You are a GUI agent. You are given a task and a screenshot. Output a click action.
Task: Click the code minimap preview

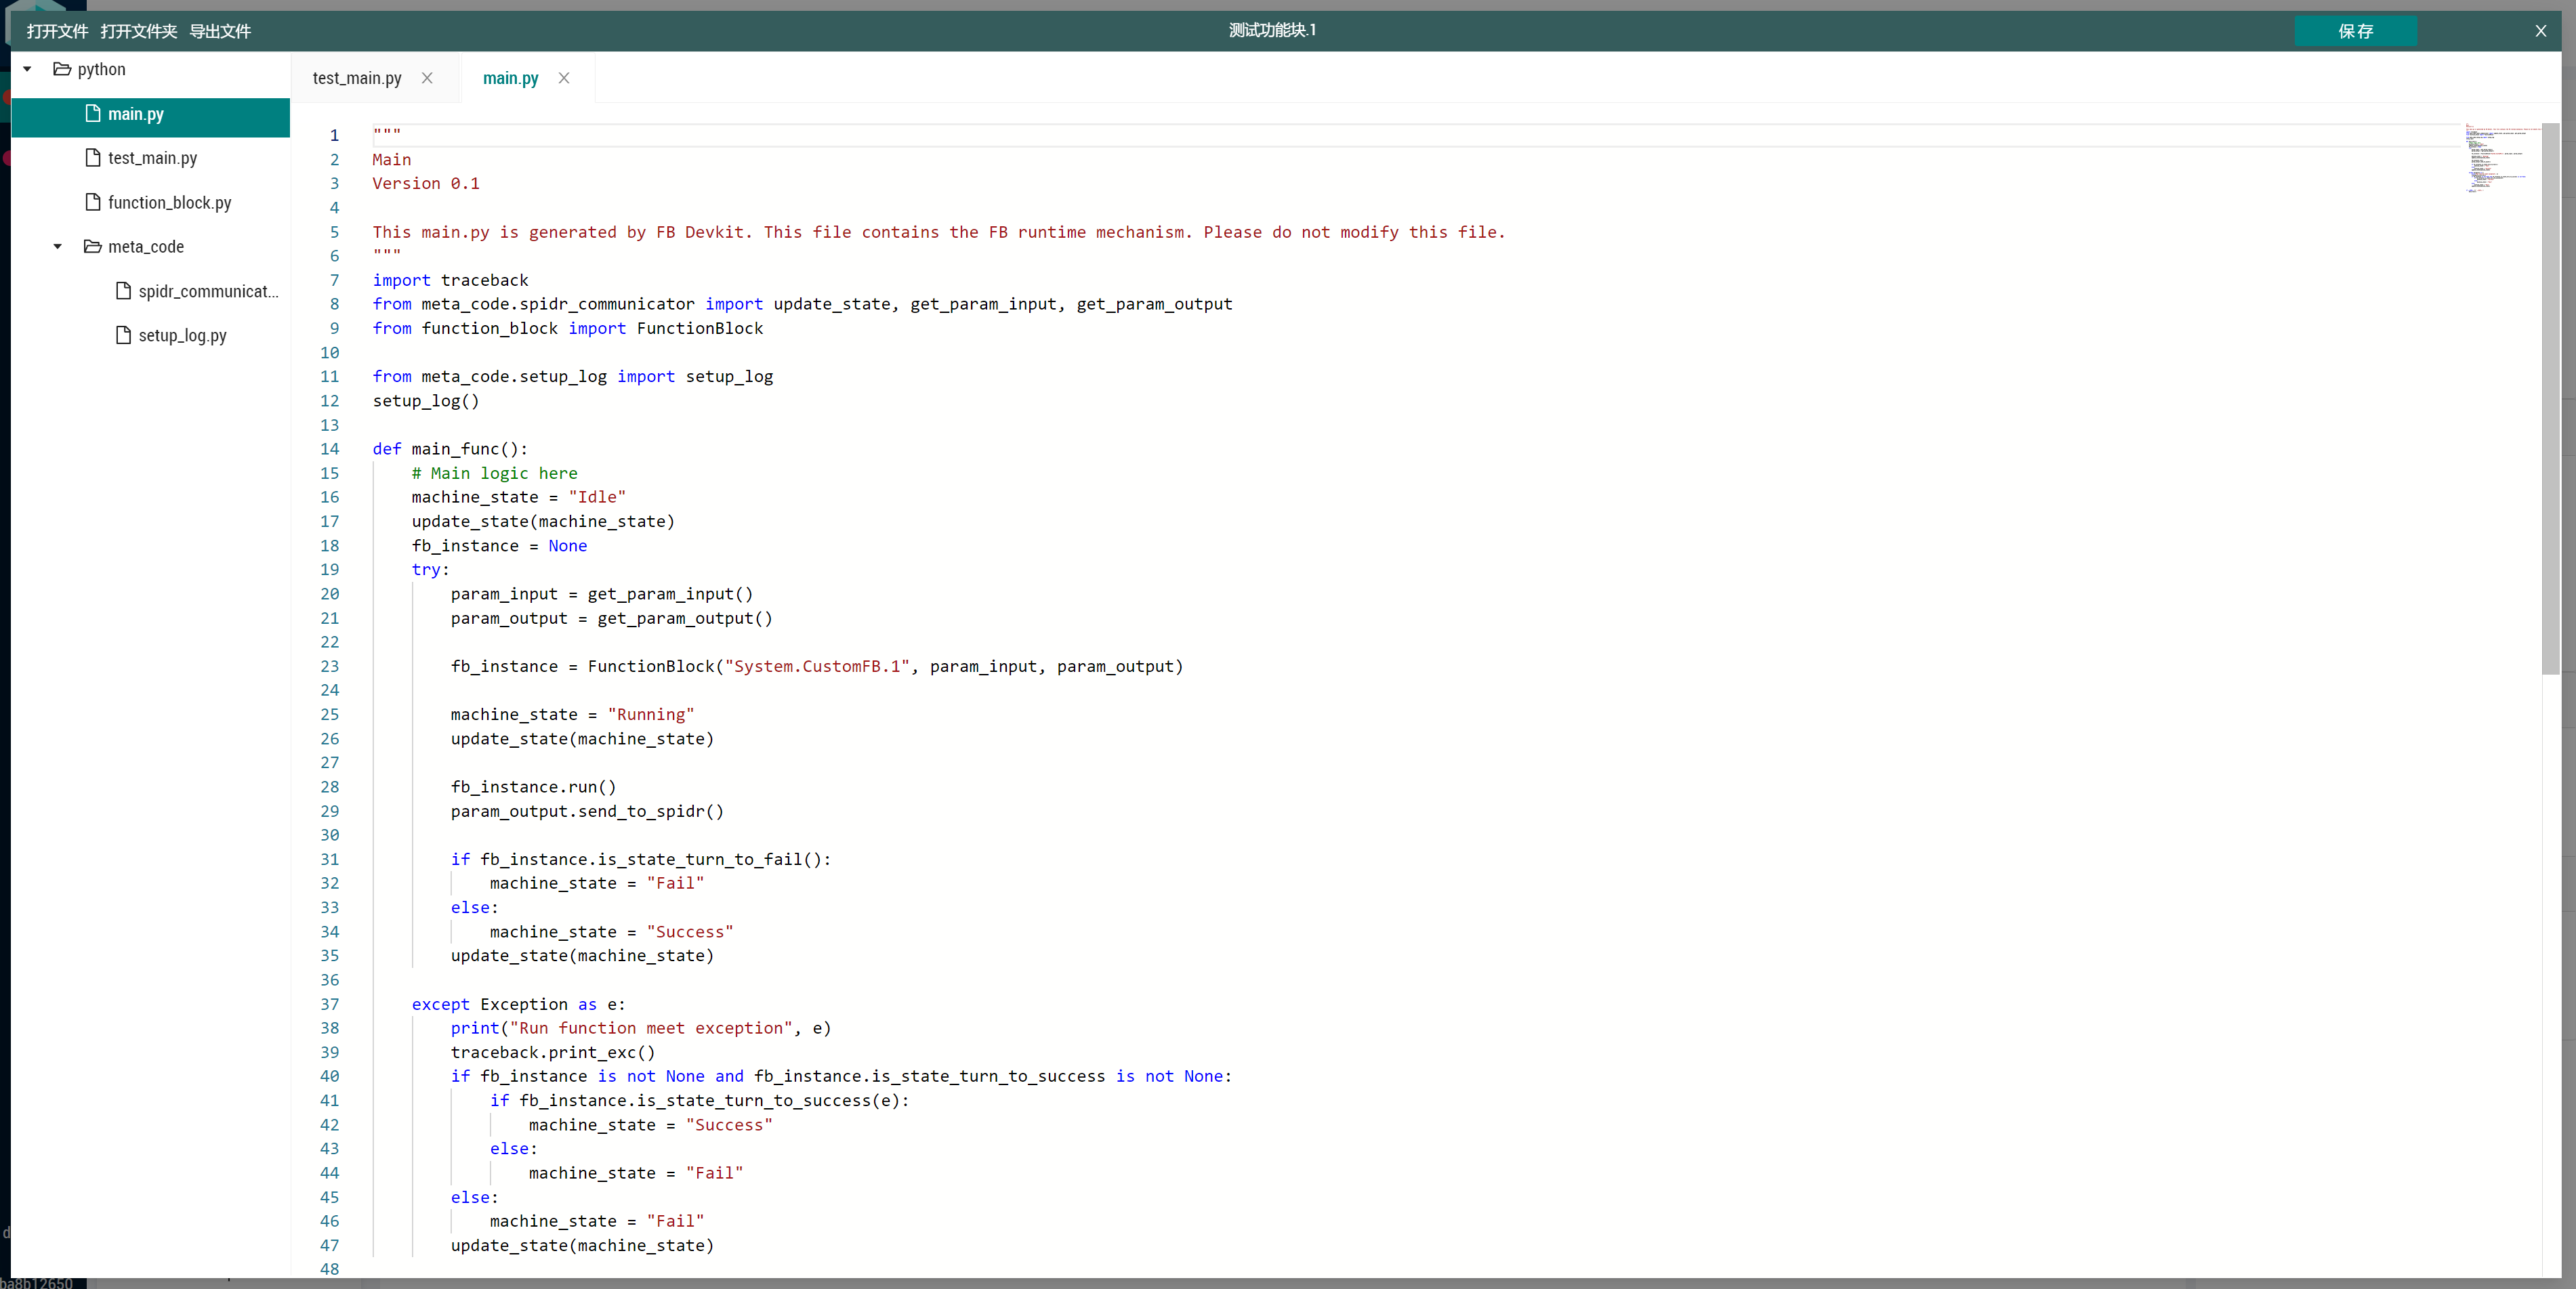pyautogui.click(x=2501, y=158)
